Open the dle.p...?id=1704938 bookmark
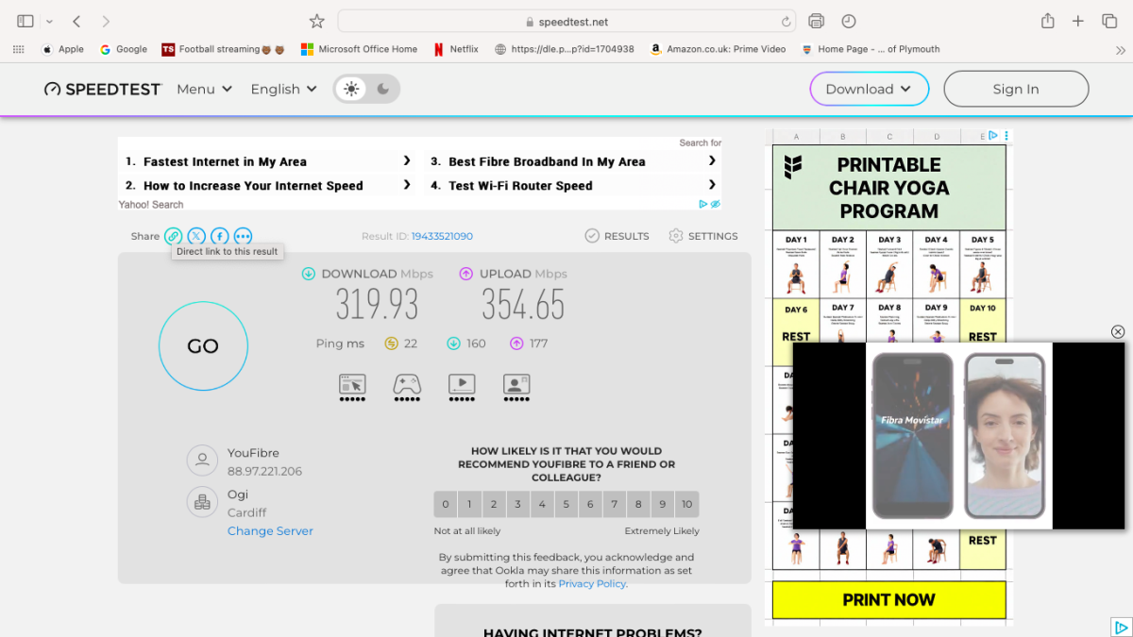The image size is (1133, 637). click(564, 49)
